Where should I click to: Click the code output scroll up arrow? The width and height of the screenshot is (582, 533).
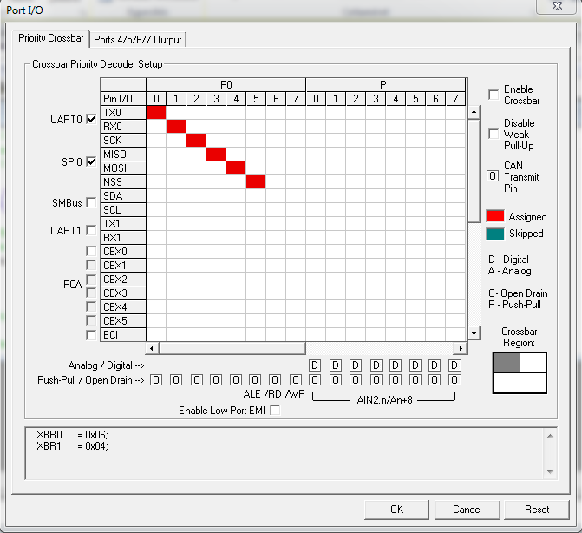tap(550, 436)
